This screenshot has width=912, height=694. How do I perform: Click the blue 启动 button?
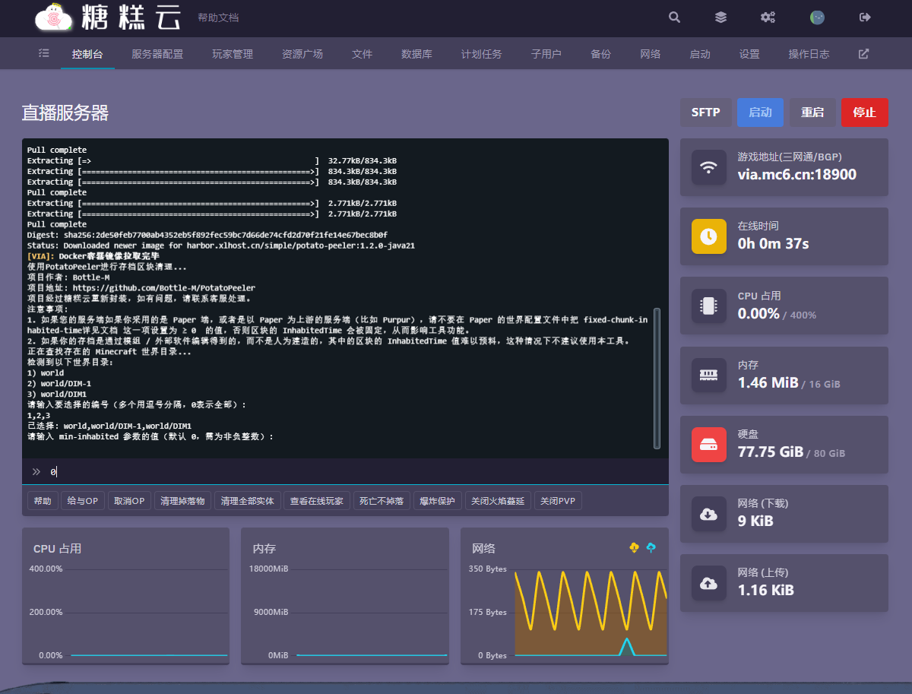point(760,112)
